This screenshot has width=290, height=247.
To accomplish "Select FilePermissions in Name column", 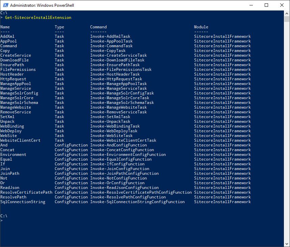I will click(18, 70).
